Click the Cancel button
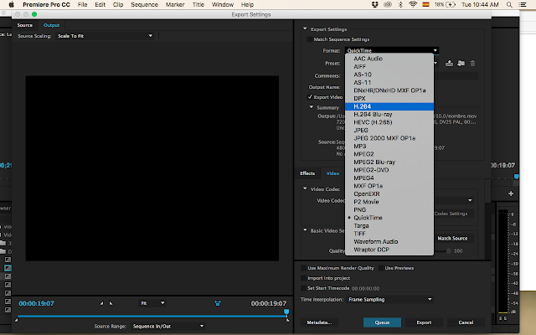This screenshot has width=536, height=335. 466,322
